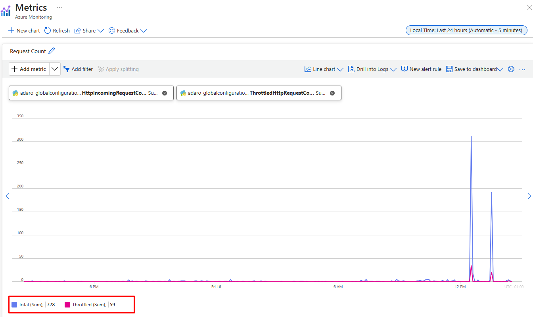The height and width of the screenshot is (317, 533).
Task: Click Apply splitting
Action: (x=118, y=69)
